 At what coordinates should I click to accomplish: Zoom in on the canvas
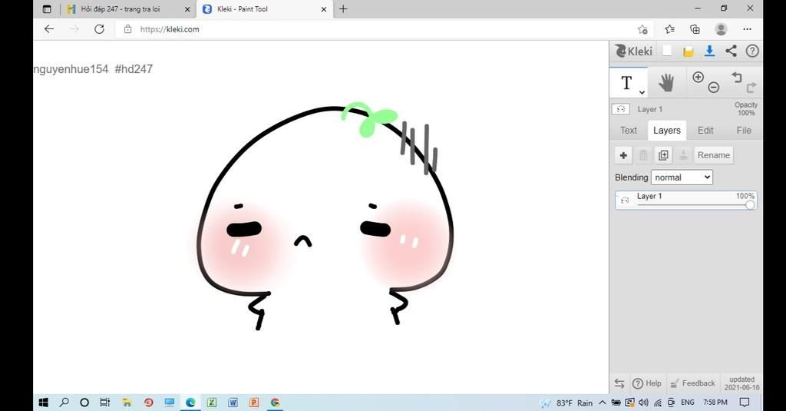pos(698,77)
